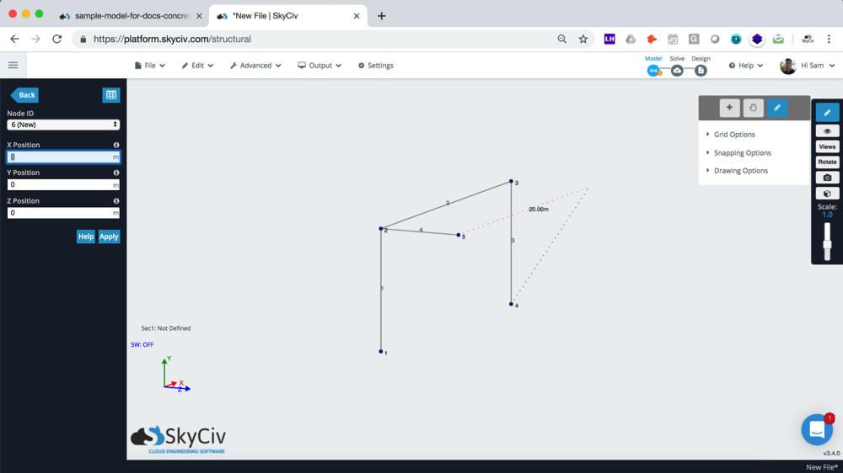The image size is (843, 473).
Task: Take a screenshot with the camera icon
Action: pos(827,178)
